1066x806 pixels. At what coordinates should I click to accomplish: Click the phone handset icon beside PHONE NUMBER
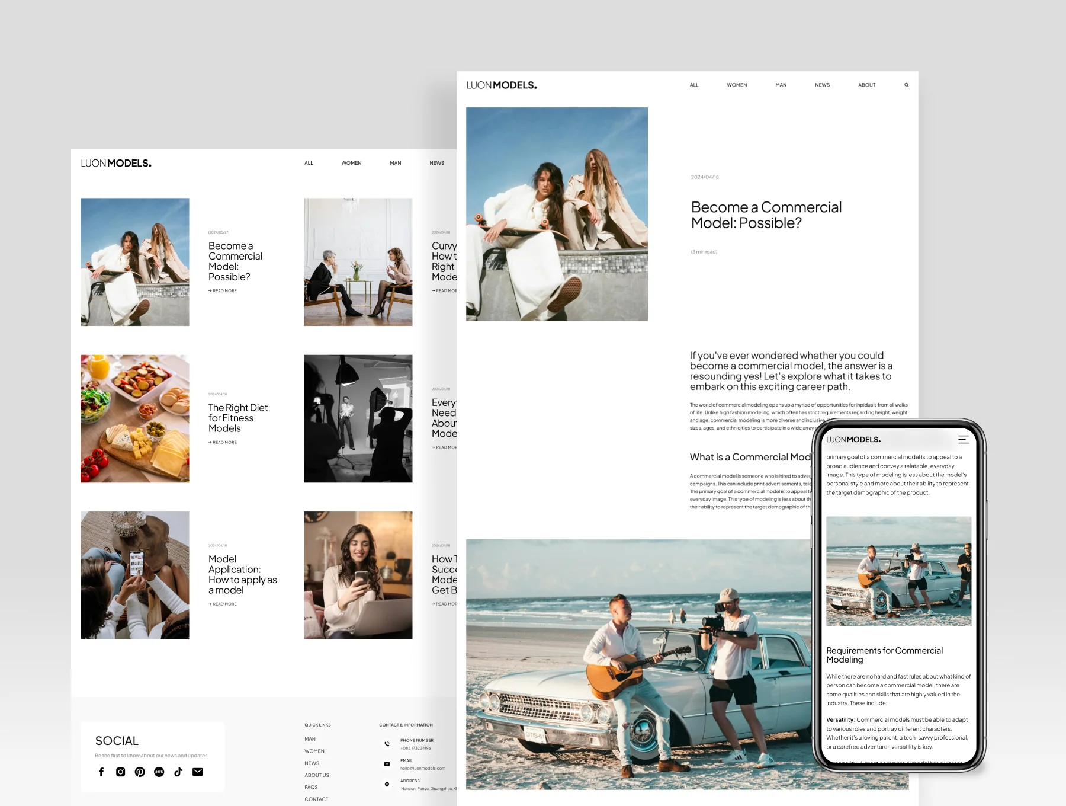click(387, 744)
